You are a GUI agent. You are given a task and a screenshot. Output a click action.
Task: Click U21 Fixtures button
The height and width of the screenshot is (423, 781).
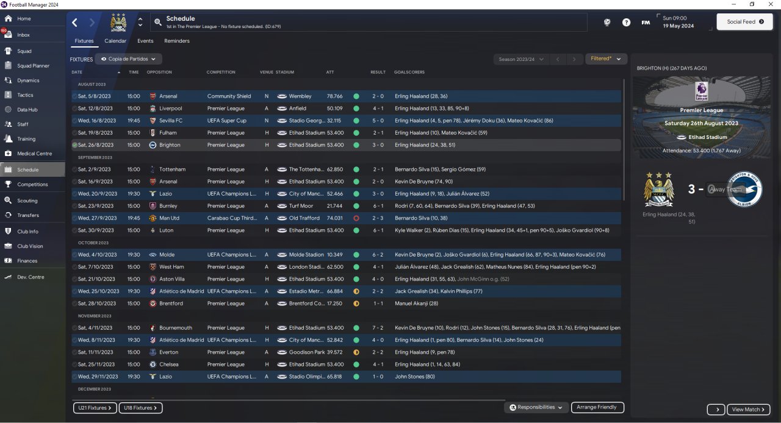click(x=94, y=408)
